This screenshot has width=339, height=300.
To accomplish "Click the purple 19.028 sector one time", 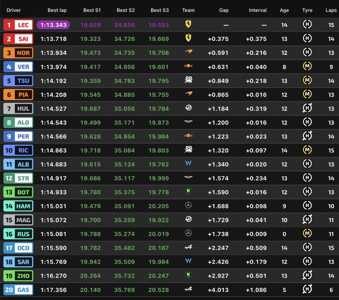I will tap(90, 25).
